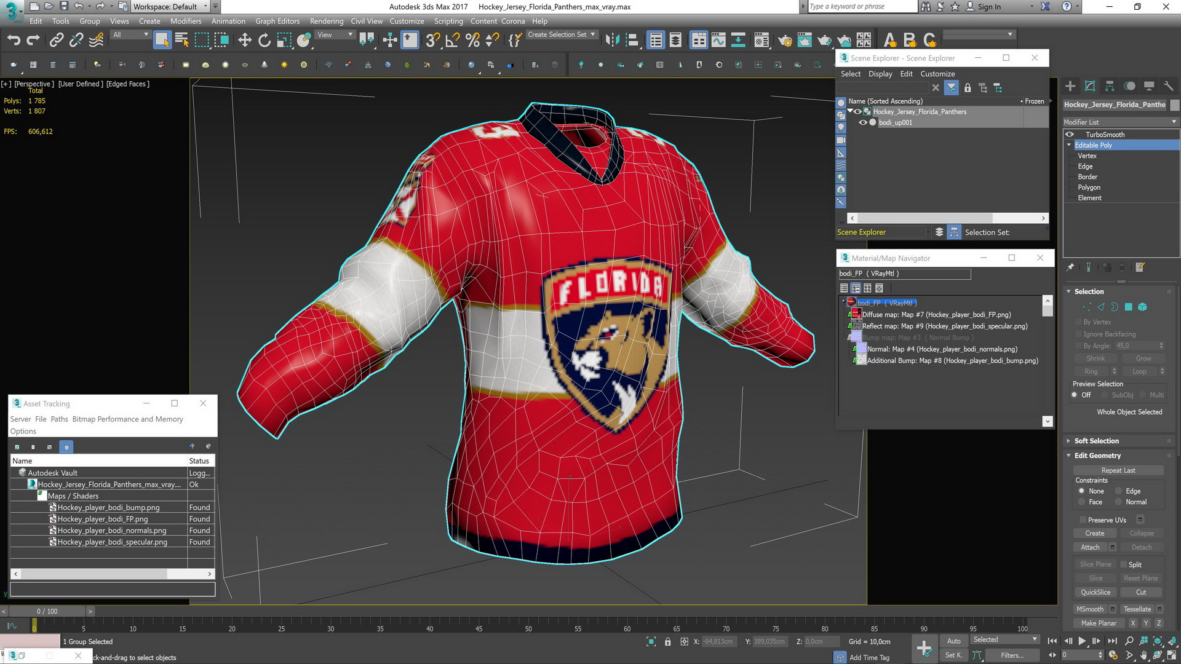Toggle 3D Snaps
1181x664 pixels.
click(433, 41)
